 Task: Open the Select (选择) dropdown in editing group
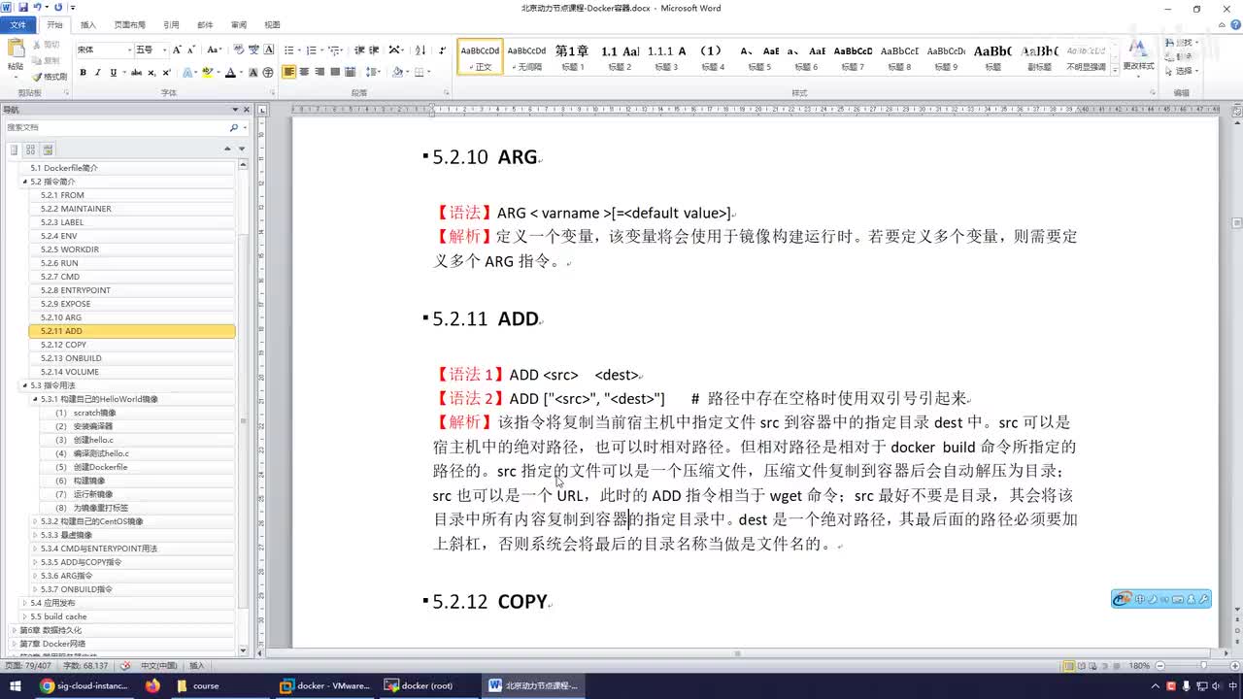(1182, 71)
